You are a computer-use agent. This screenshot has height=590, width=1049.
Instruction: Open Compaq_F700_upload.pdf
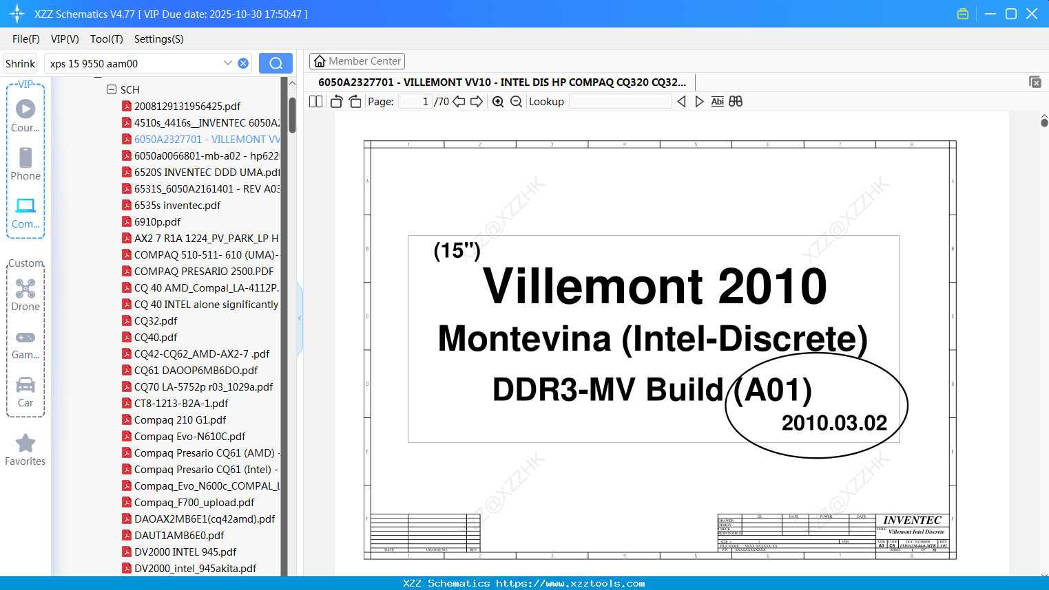194,502
